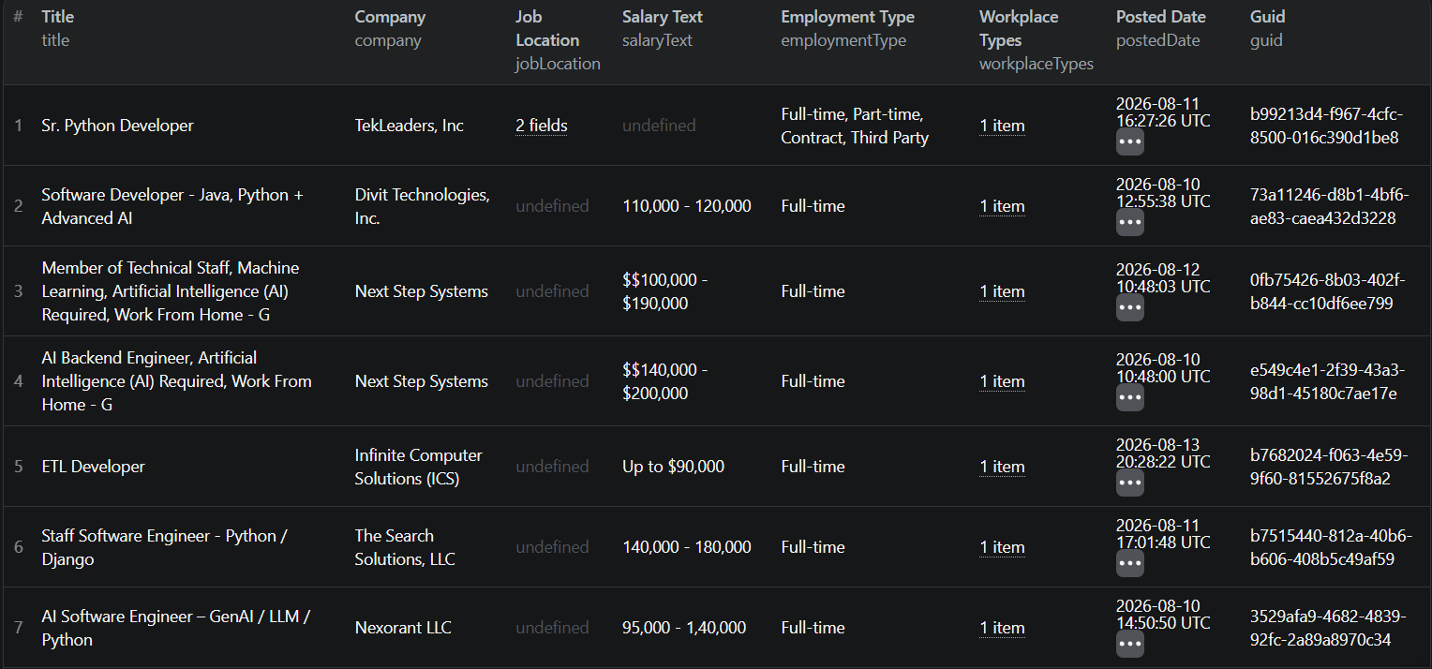The image size is (1432, 669).
Task: Click salary '95,000 - 1,40,000' cell
Action: pos(684,628)
